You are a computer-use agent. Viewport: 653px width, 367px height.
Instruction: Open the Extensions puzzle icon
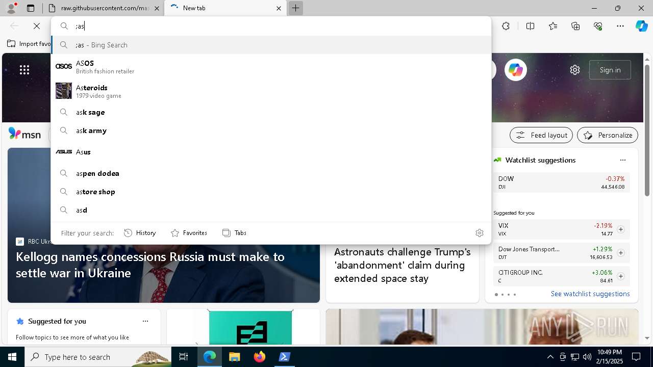pyautogui.click(x=506, y=26)
